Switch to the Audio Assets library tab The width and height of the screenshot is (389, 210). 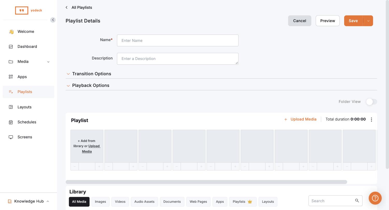(x=144, y=202)
